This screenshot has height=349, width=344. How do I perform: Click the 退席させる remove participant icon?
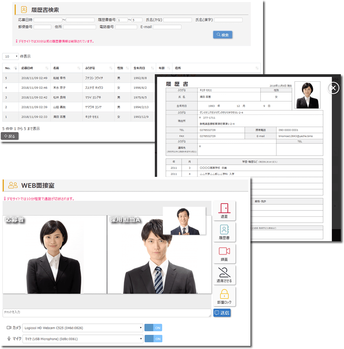tap(224, 275)
